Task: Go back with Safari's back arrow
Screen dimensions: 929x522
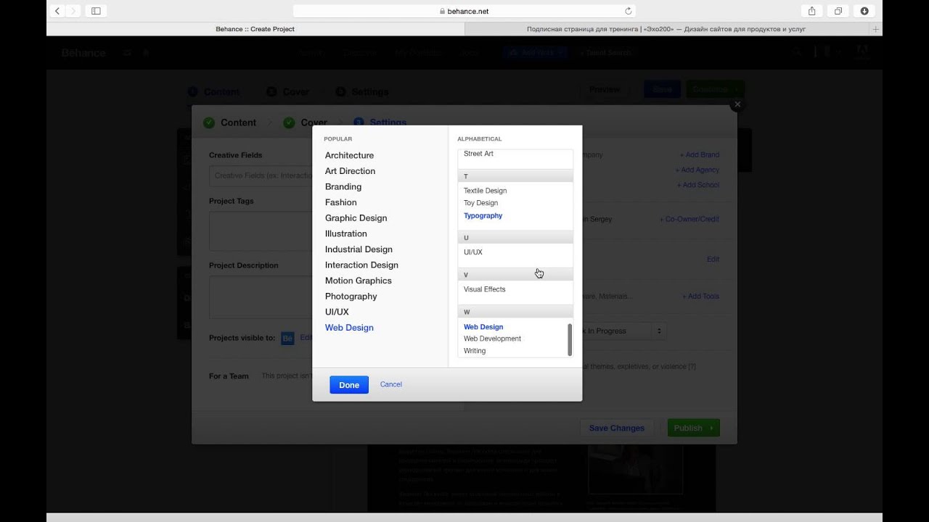Action: point(57,11)
